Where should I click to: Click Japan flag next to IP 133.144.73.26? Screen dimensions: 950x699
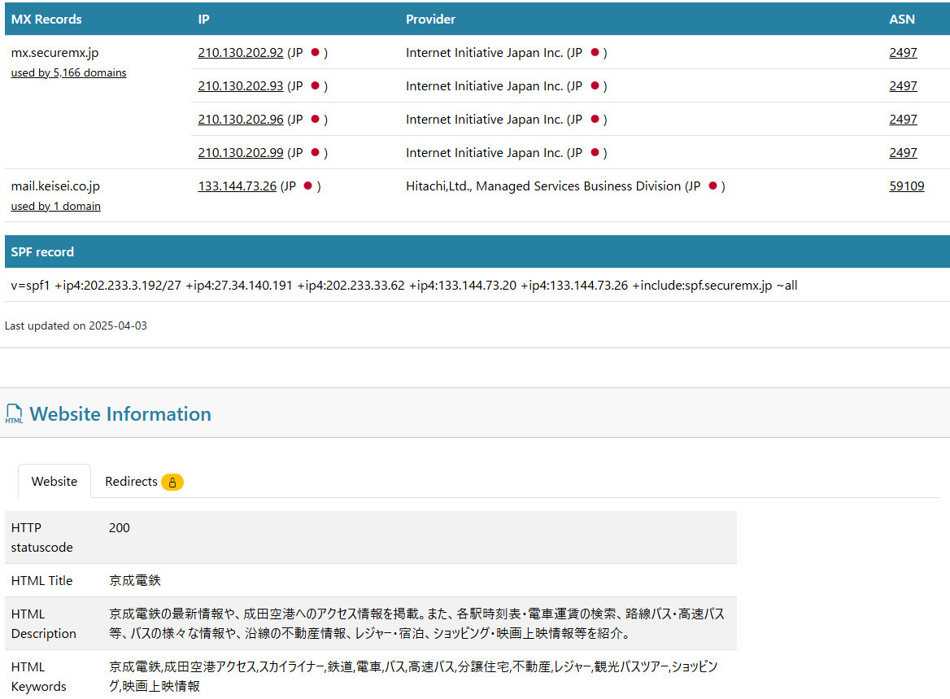307,186
